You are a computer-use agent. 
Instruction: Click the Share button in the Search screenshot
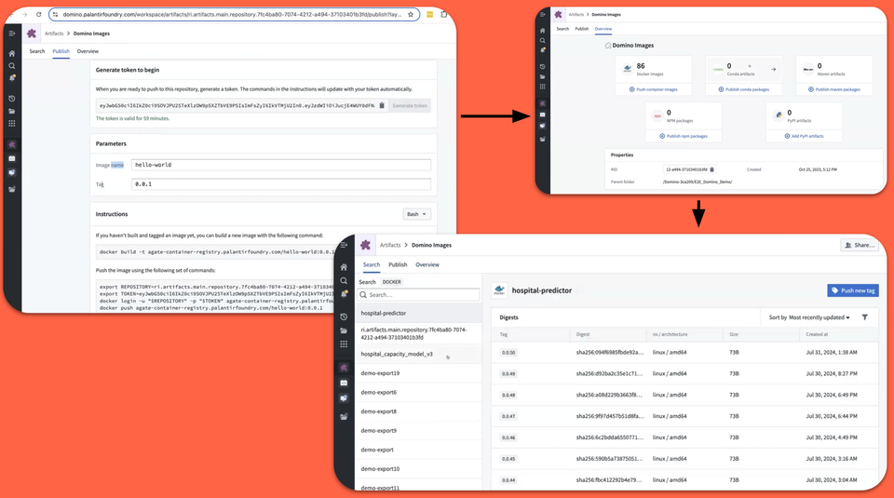(x=860, y=245)
